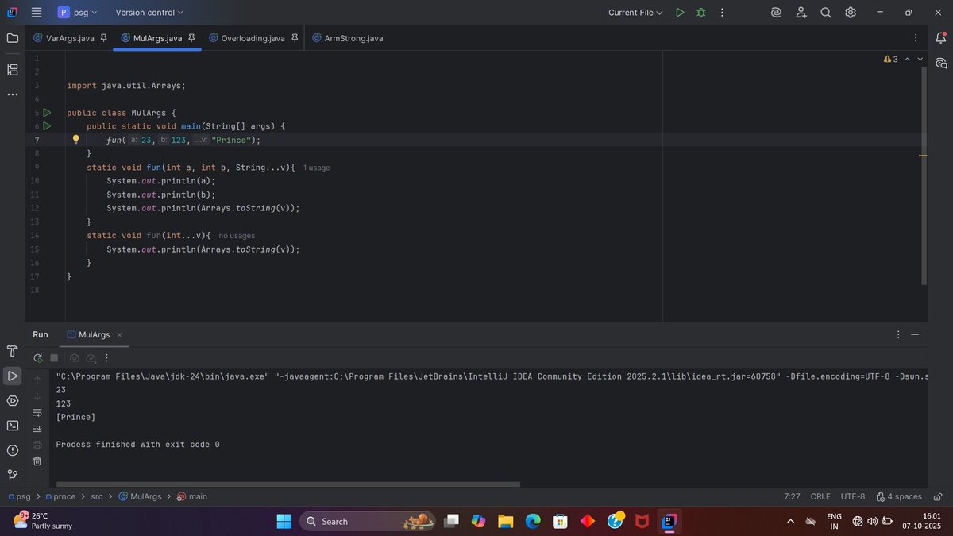Click the MulArgs breadcrumb

pyautogui.click(x=140, y=496)
